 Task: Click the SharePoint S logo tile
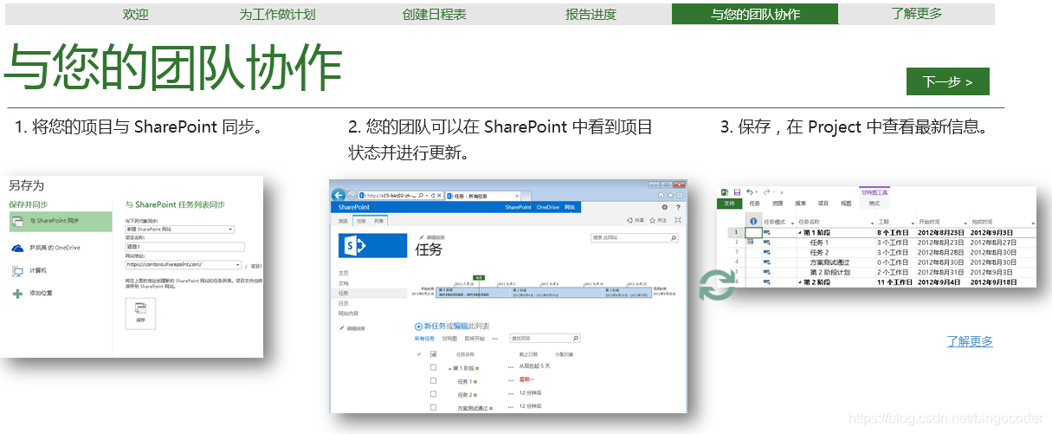click(x=372, y=246)
